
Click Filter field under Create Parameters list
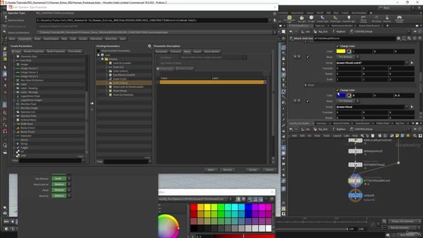coord(50,161)
